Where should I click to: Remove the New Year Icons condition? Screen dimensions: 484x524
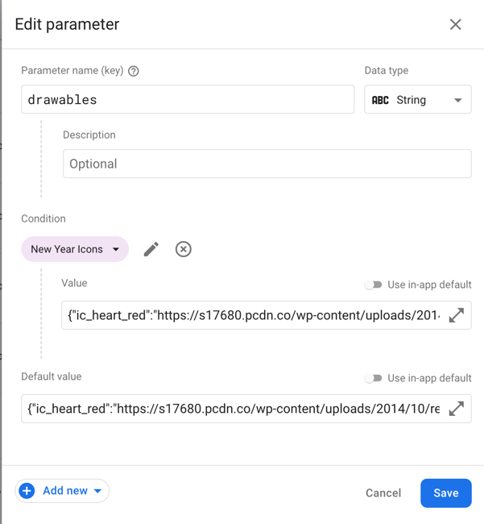pos(184,249)
